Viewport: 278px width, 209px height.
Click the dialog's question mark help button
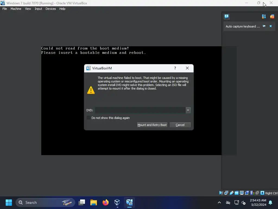175,68
